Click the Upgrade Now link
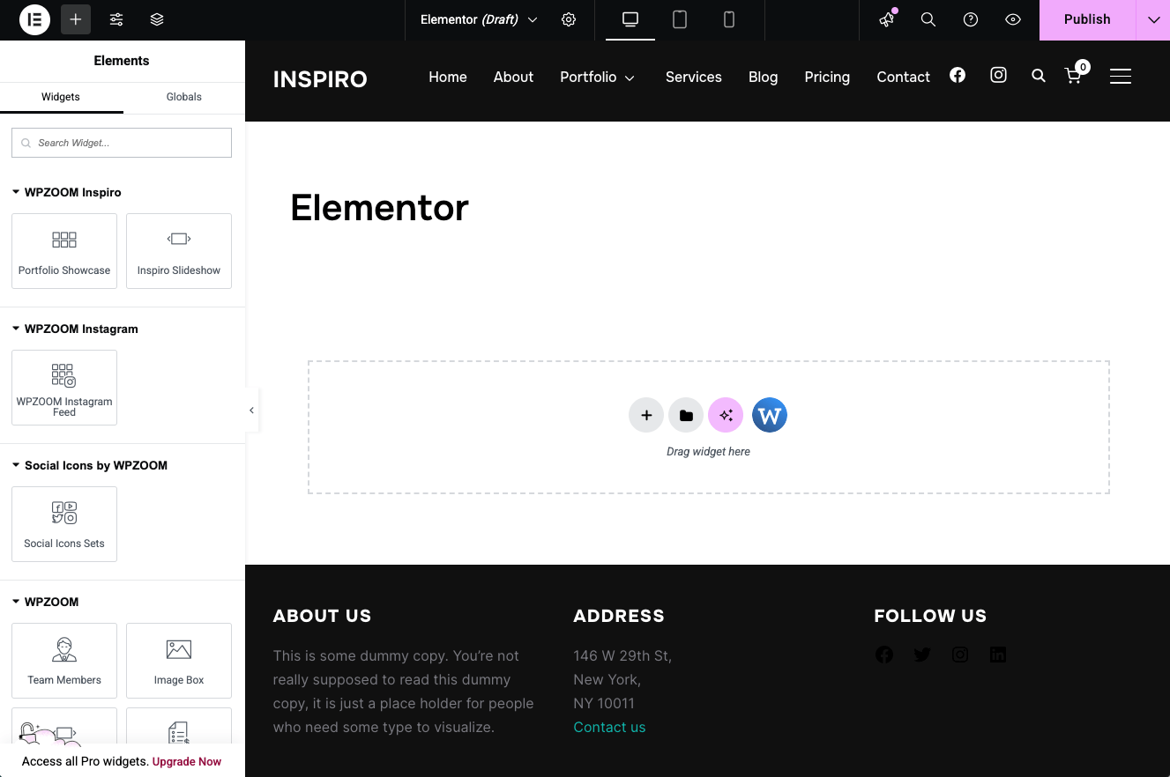Viewport: 1170px width, 777px height. pos(187,761)
